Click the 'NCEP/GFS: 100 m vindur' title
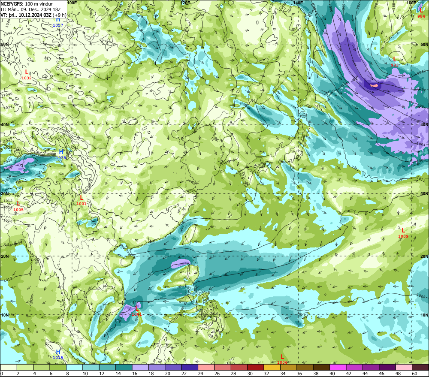 (x=27, y=4)
